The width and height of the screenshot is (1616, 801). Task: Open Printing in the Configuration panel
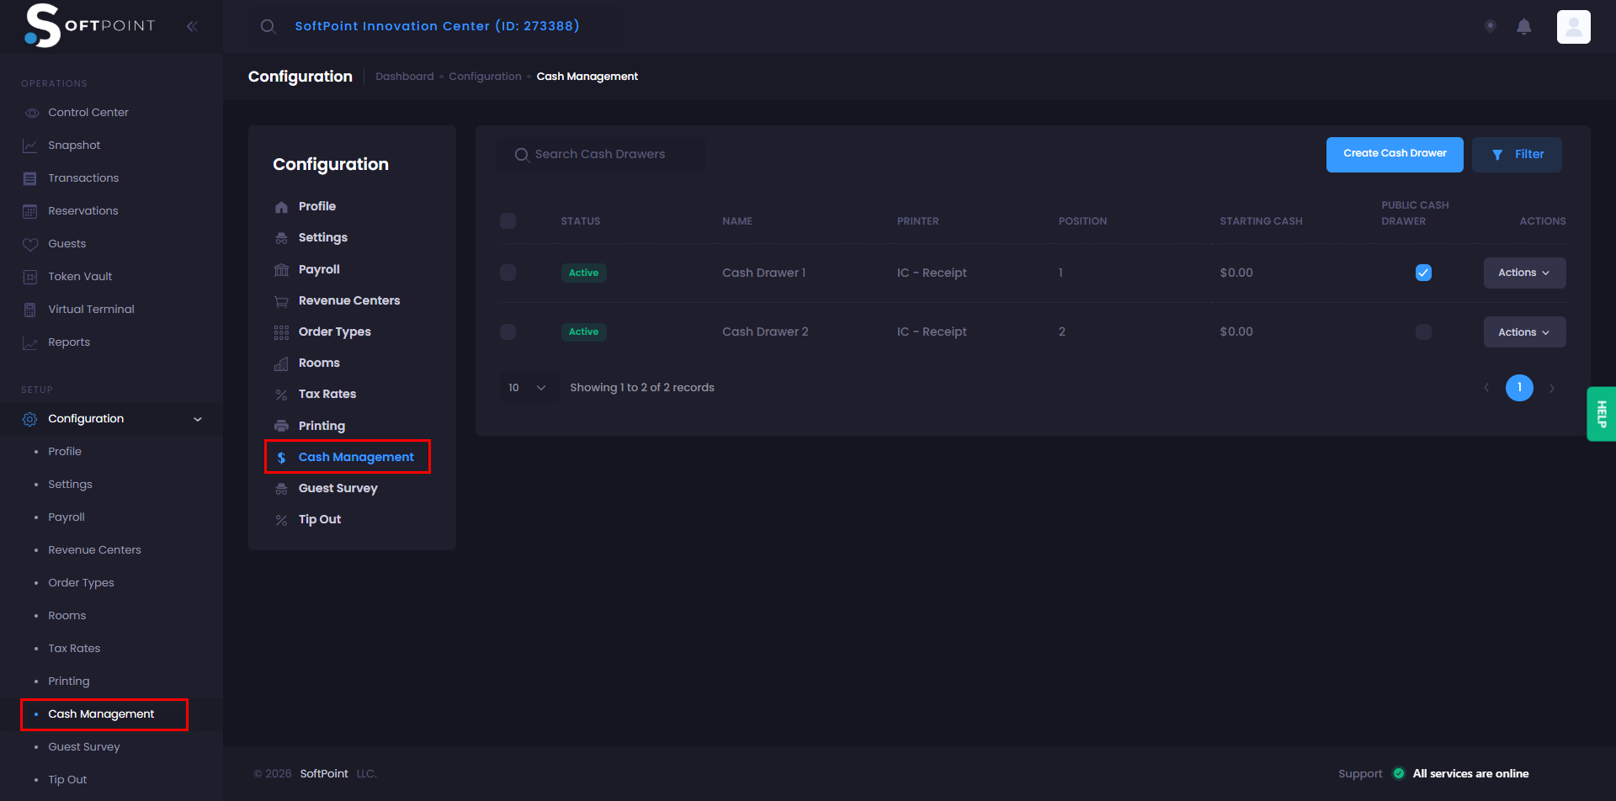pyautogui.click(x=322, y=426)
